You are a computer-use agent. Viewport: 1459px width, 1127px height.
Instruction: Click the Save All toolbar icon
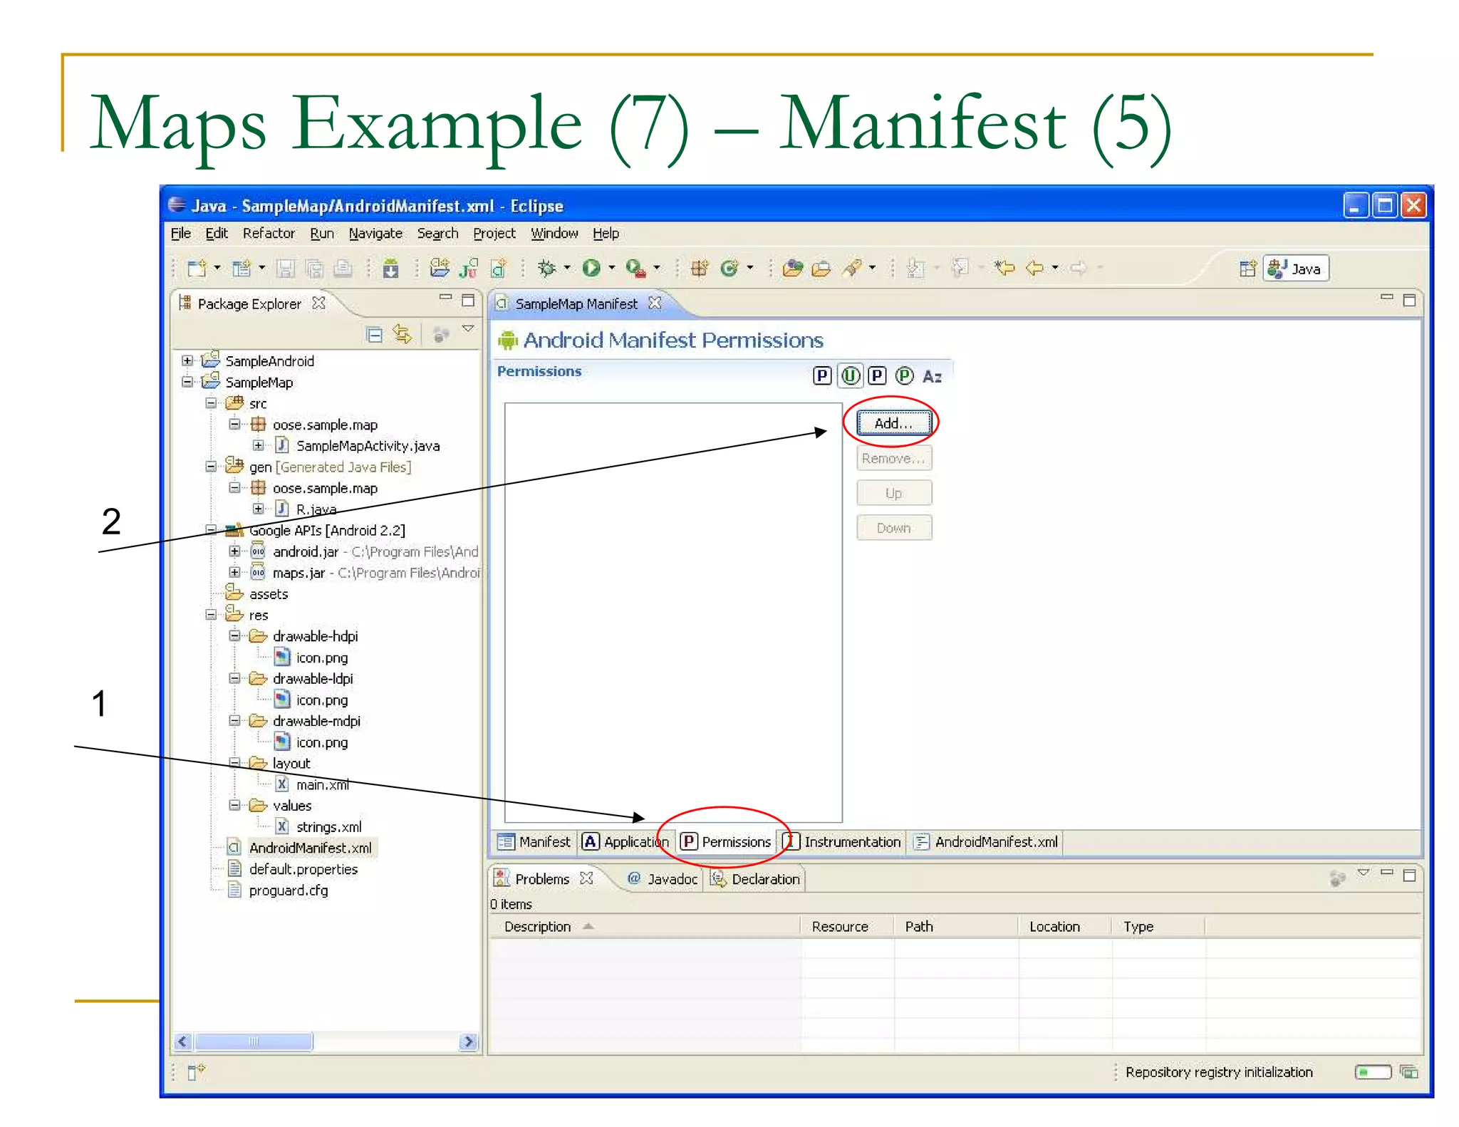pyautogui.click(x=314, y=269)
